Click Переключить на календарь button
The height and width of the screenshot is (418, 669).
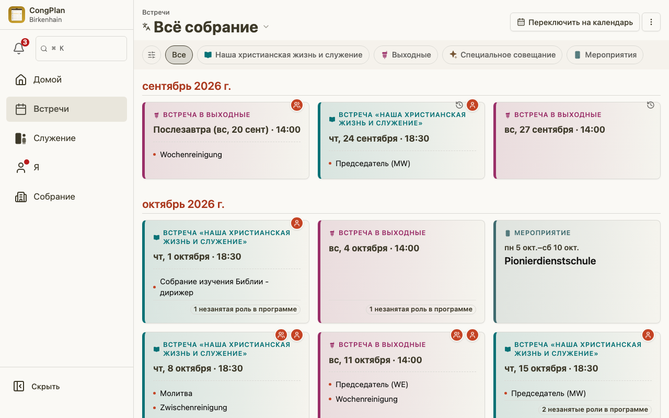coord(575,22)
